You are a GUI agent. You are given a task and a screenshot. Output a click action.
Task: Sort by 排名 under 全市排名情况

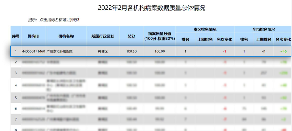coord(244,39)
